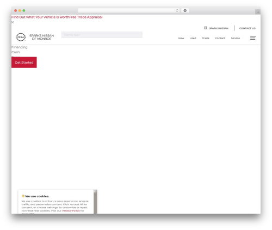Screen dimensions: 272x230
Task: Select the Cash option
Action: click(x=16, y=52)
